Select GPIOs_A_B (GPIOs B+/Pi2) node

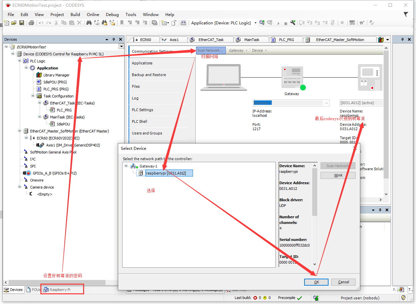click(x=55, y=173)
